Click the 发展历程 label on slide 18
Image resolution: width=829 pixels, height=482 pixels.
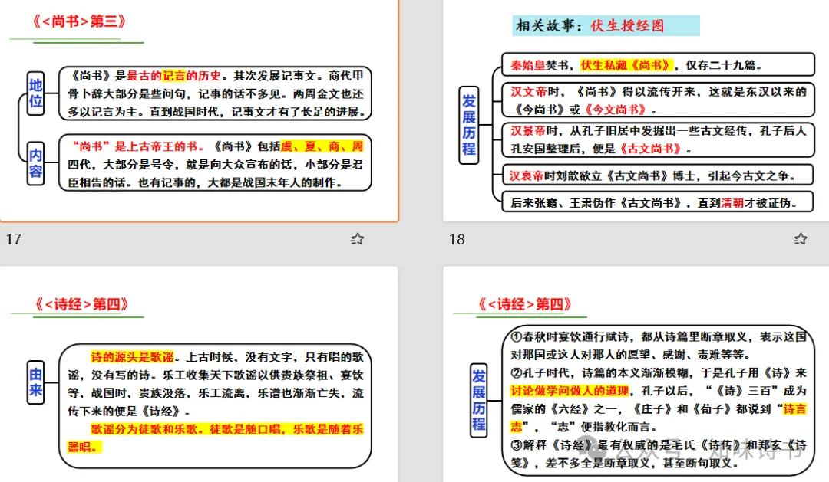[469, 125]
